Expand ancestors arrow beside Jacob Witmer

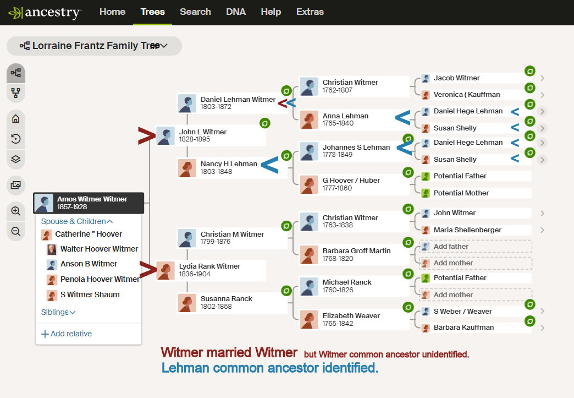542,78
